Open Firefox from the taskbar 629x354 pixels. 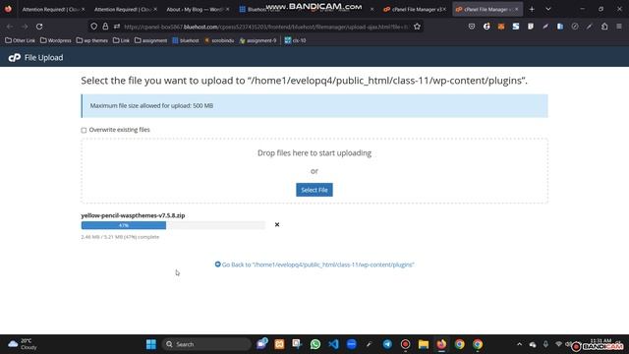(x=441, y=344)
